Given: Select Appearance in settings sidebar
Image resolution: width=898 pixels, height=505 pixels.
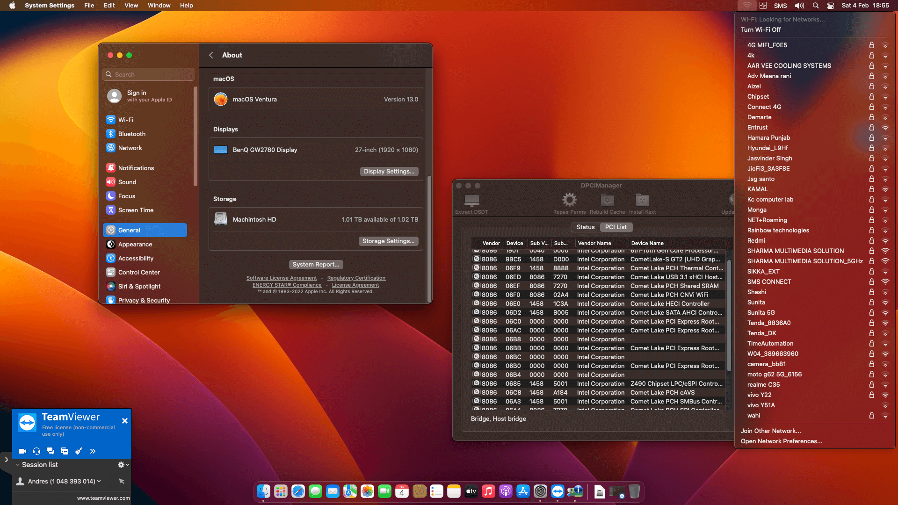Looking at the screenshot, I should (145, 244).
